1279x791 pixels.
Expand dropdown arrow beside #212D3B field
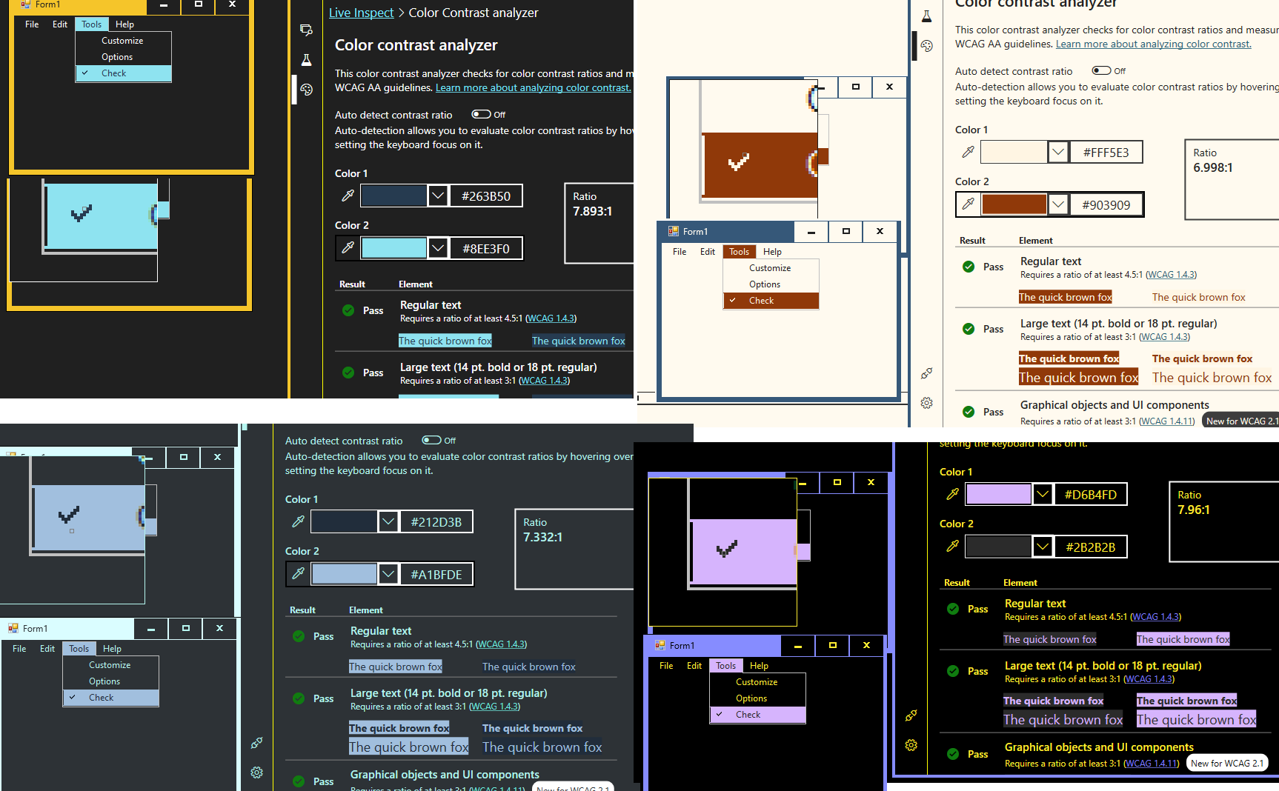(x=388, y=521)
